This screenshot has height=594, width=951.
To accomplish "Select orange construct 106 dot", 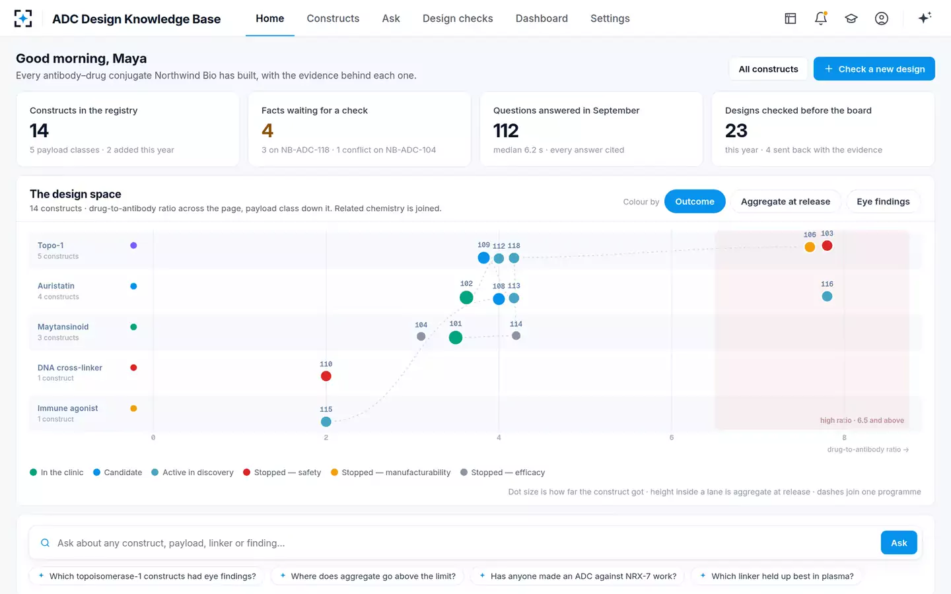I will 810,247.
